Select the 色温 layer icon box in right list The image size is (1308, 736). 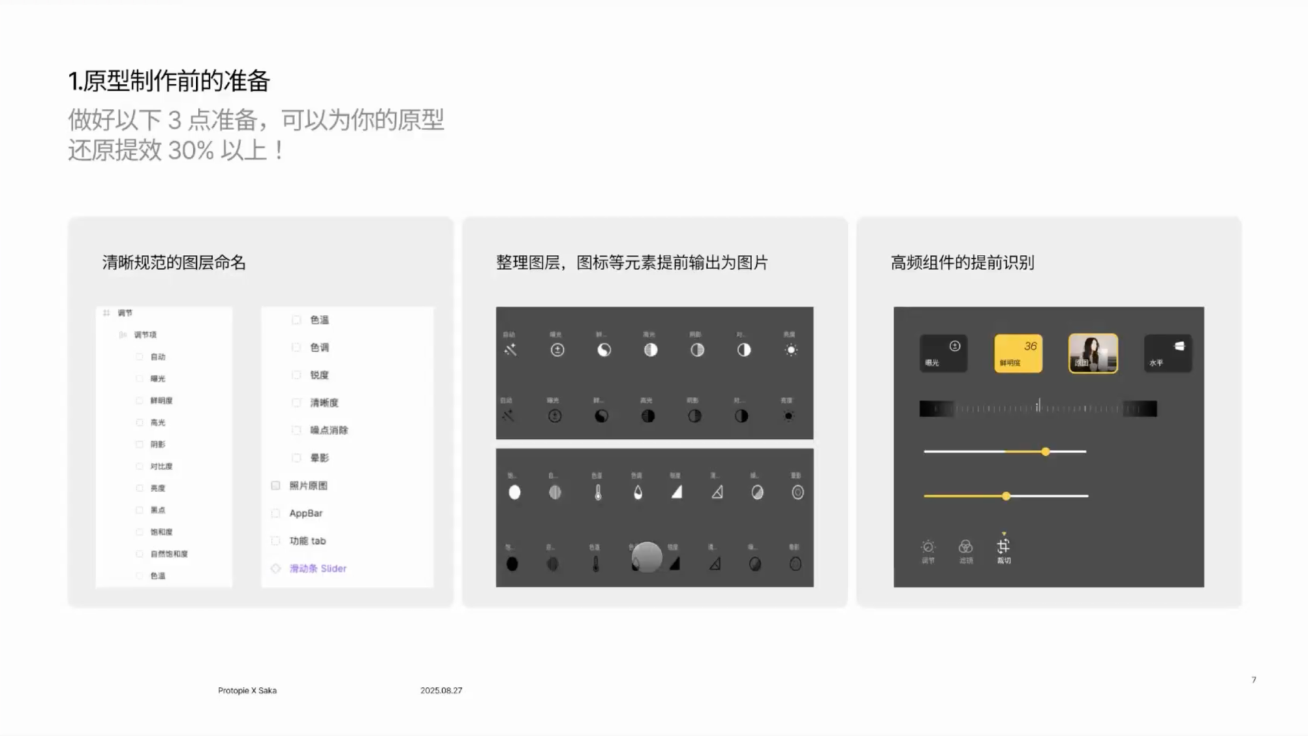[296, 320]
